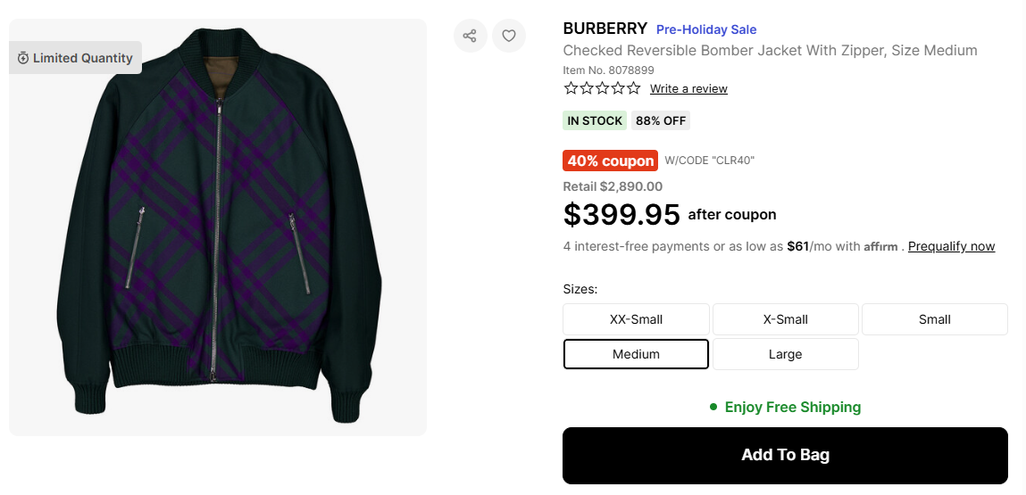The width and height of the screenshot is (1026, 495).
Task: Open the Pre-Holiday Sale link
Action: click(x=706, y=29)
